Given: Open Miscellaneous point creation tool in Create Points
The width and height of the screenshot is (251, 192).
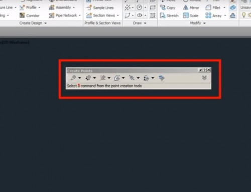Looking at the screenshot, I should click(x=73, y=78).
